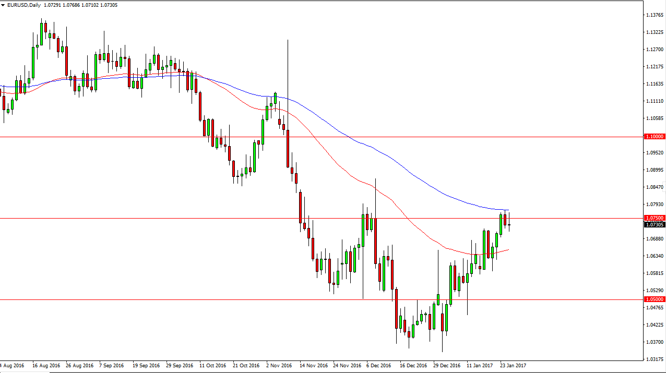Click the EURUSD,Daily chart title
Image resolution: width=666 pixels, height=373 pixels.
[x=24, y=5]
